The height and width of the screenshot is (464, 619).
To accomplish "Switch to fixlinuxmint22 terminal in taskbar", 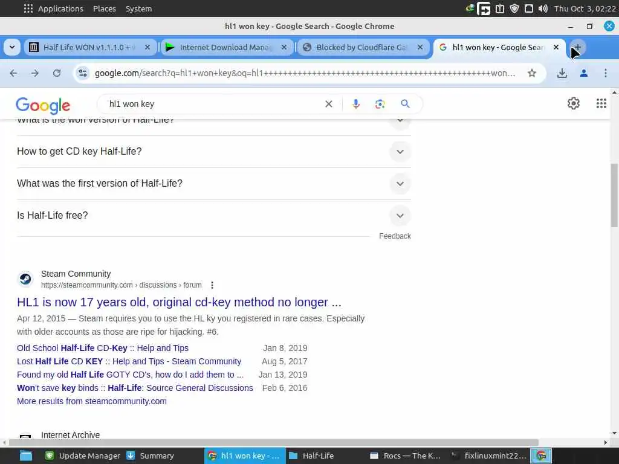I will pyautogui.click(x=488, y=456).
